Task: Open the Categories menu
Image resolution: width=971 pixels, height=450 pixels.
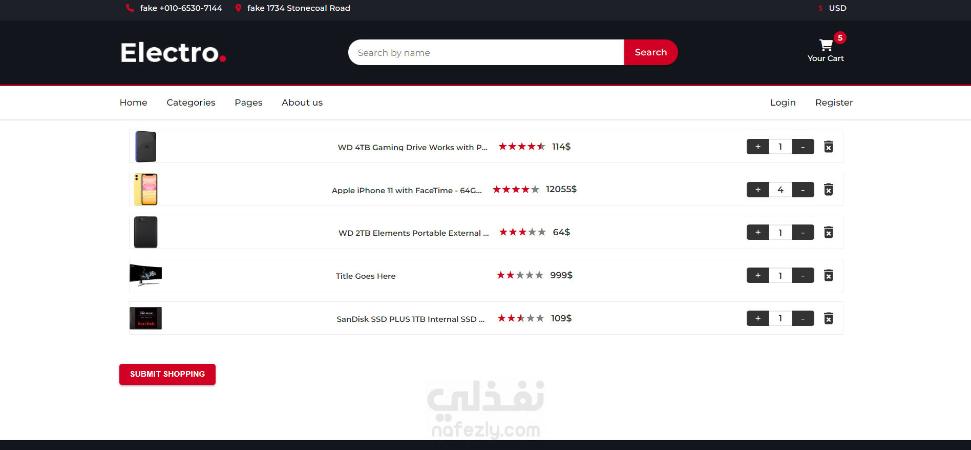Action: tap(191, 103)
